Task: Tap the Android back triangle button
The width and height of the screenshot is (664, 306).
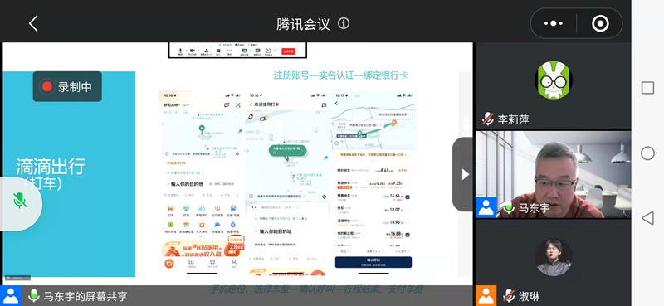Action: click(x=647, y=218)
